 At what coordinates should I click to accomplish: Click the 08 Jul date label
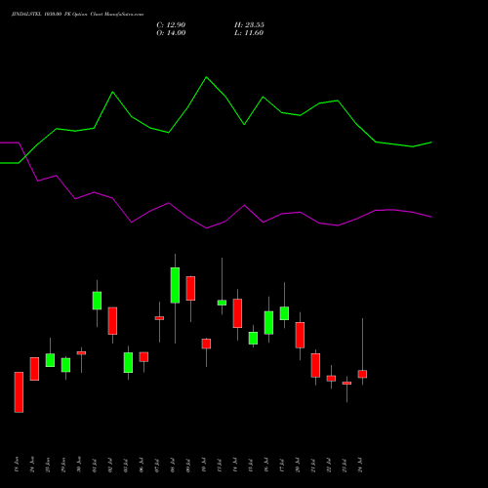173,465
